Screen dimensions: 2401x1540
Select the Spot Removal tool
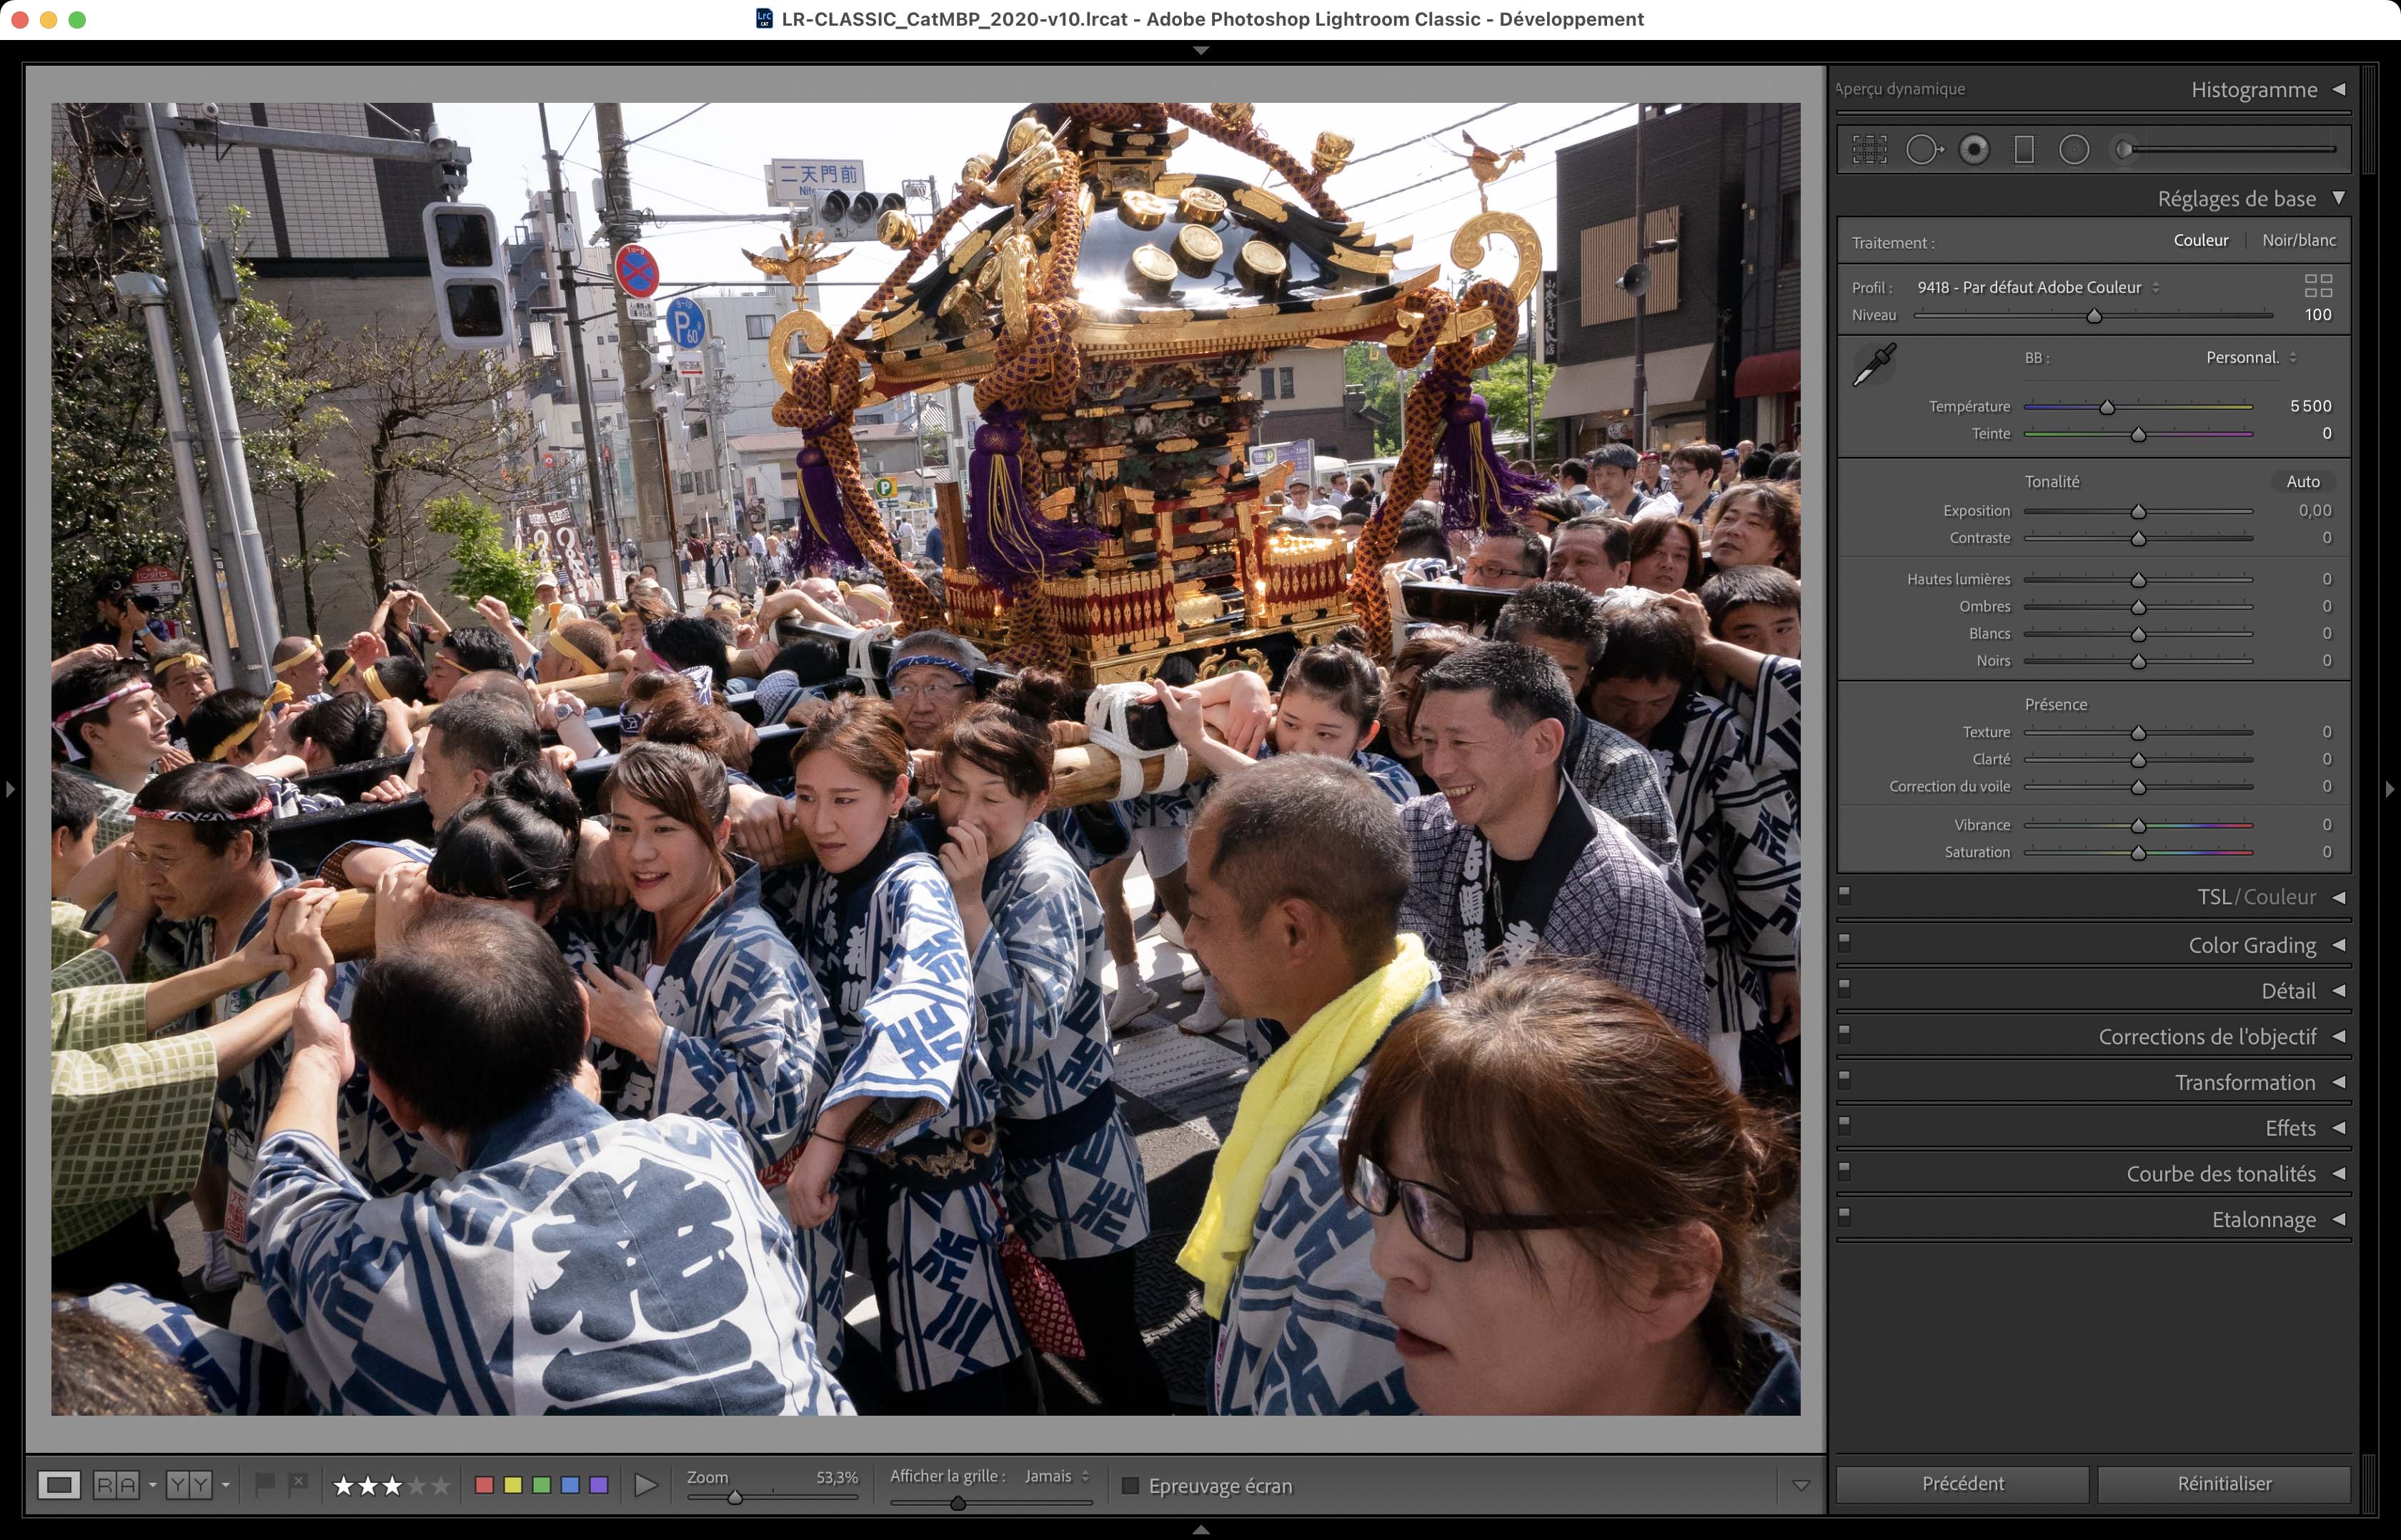point(1923,150)
